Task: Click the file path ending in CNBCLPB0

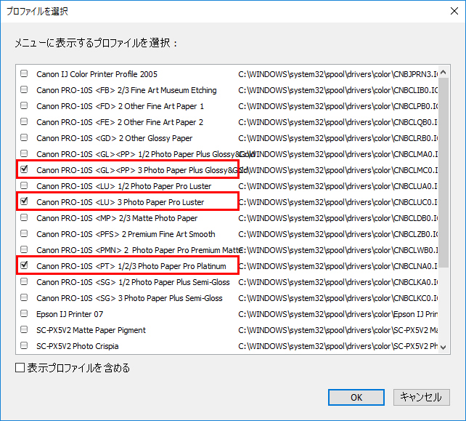Action: click(x=338, y=106)
